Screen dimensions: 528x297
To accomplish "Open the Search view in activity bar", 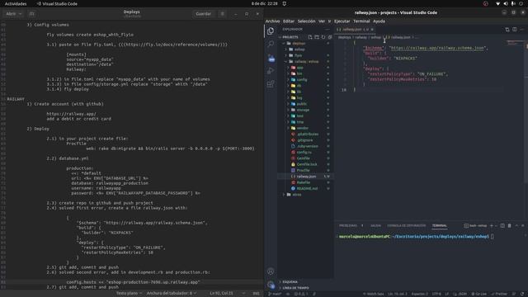I will [x=271, y=44].
